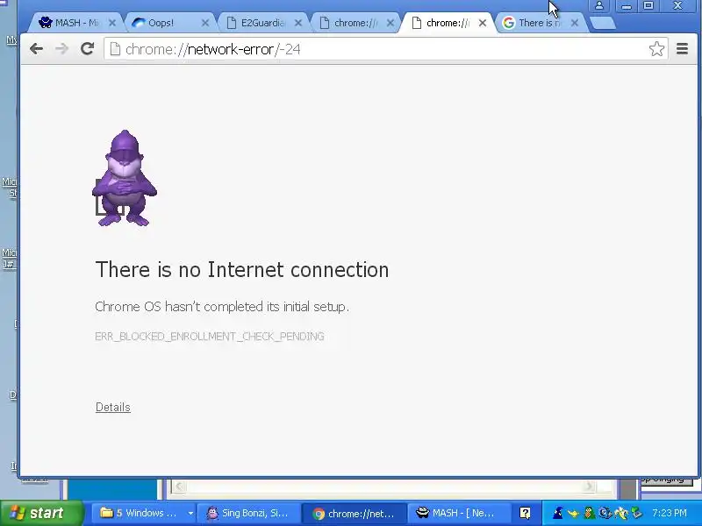The width and height of the screenshot is (702, 526).
Task: Close the MASH tab
Action: click(x=112, y=23)
